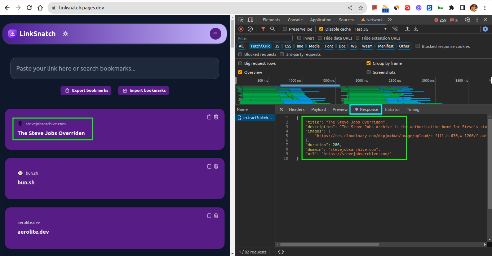Export HAR with the download arrow icon

[416, 29]
